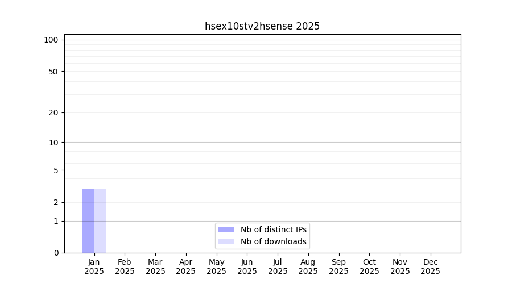
Task: Click the dark blue distinct IPs bar for January
Action: point(88,220)
